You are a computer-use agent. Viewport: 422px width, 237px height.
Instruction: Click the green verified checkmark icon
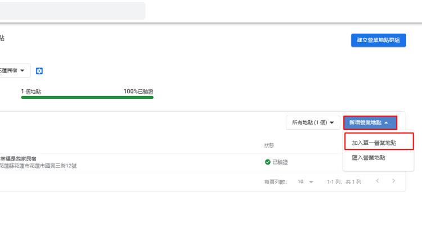[267, 162]
